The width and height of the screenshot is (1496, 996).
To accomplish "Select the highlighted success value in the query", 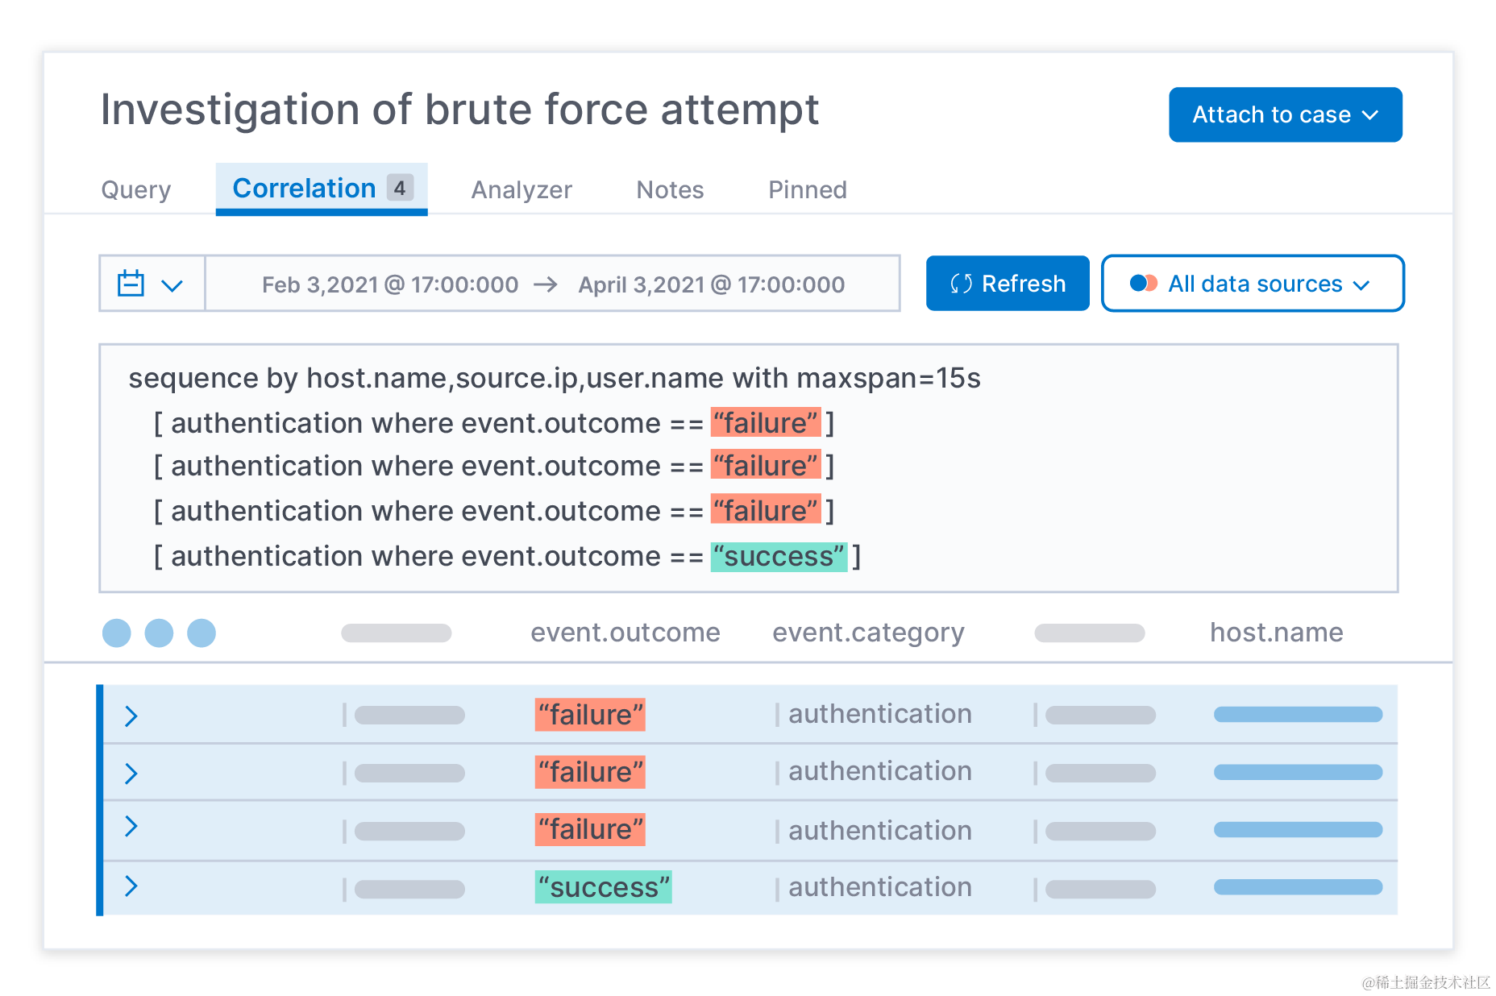I will (x=779, y=556).
